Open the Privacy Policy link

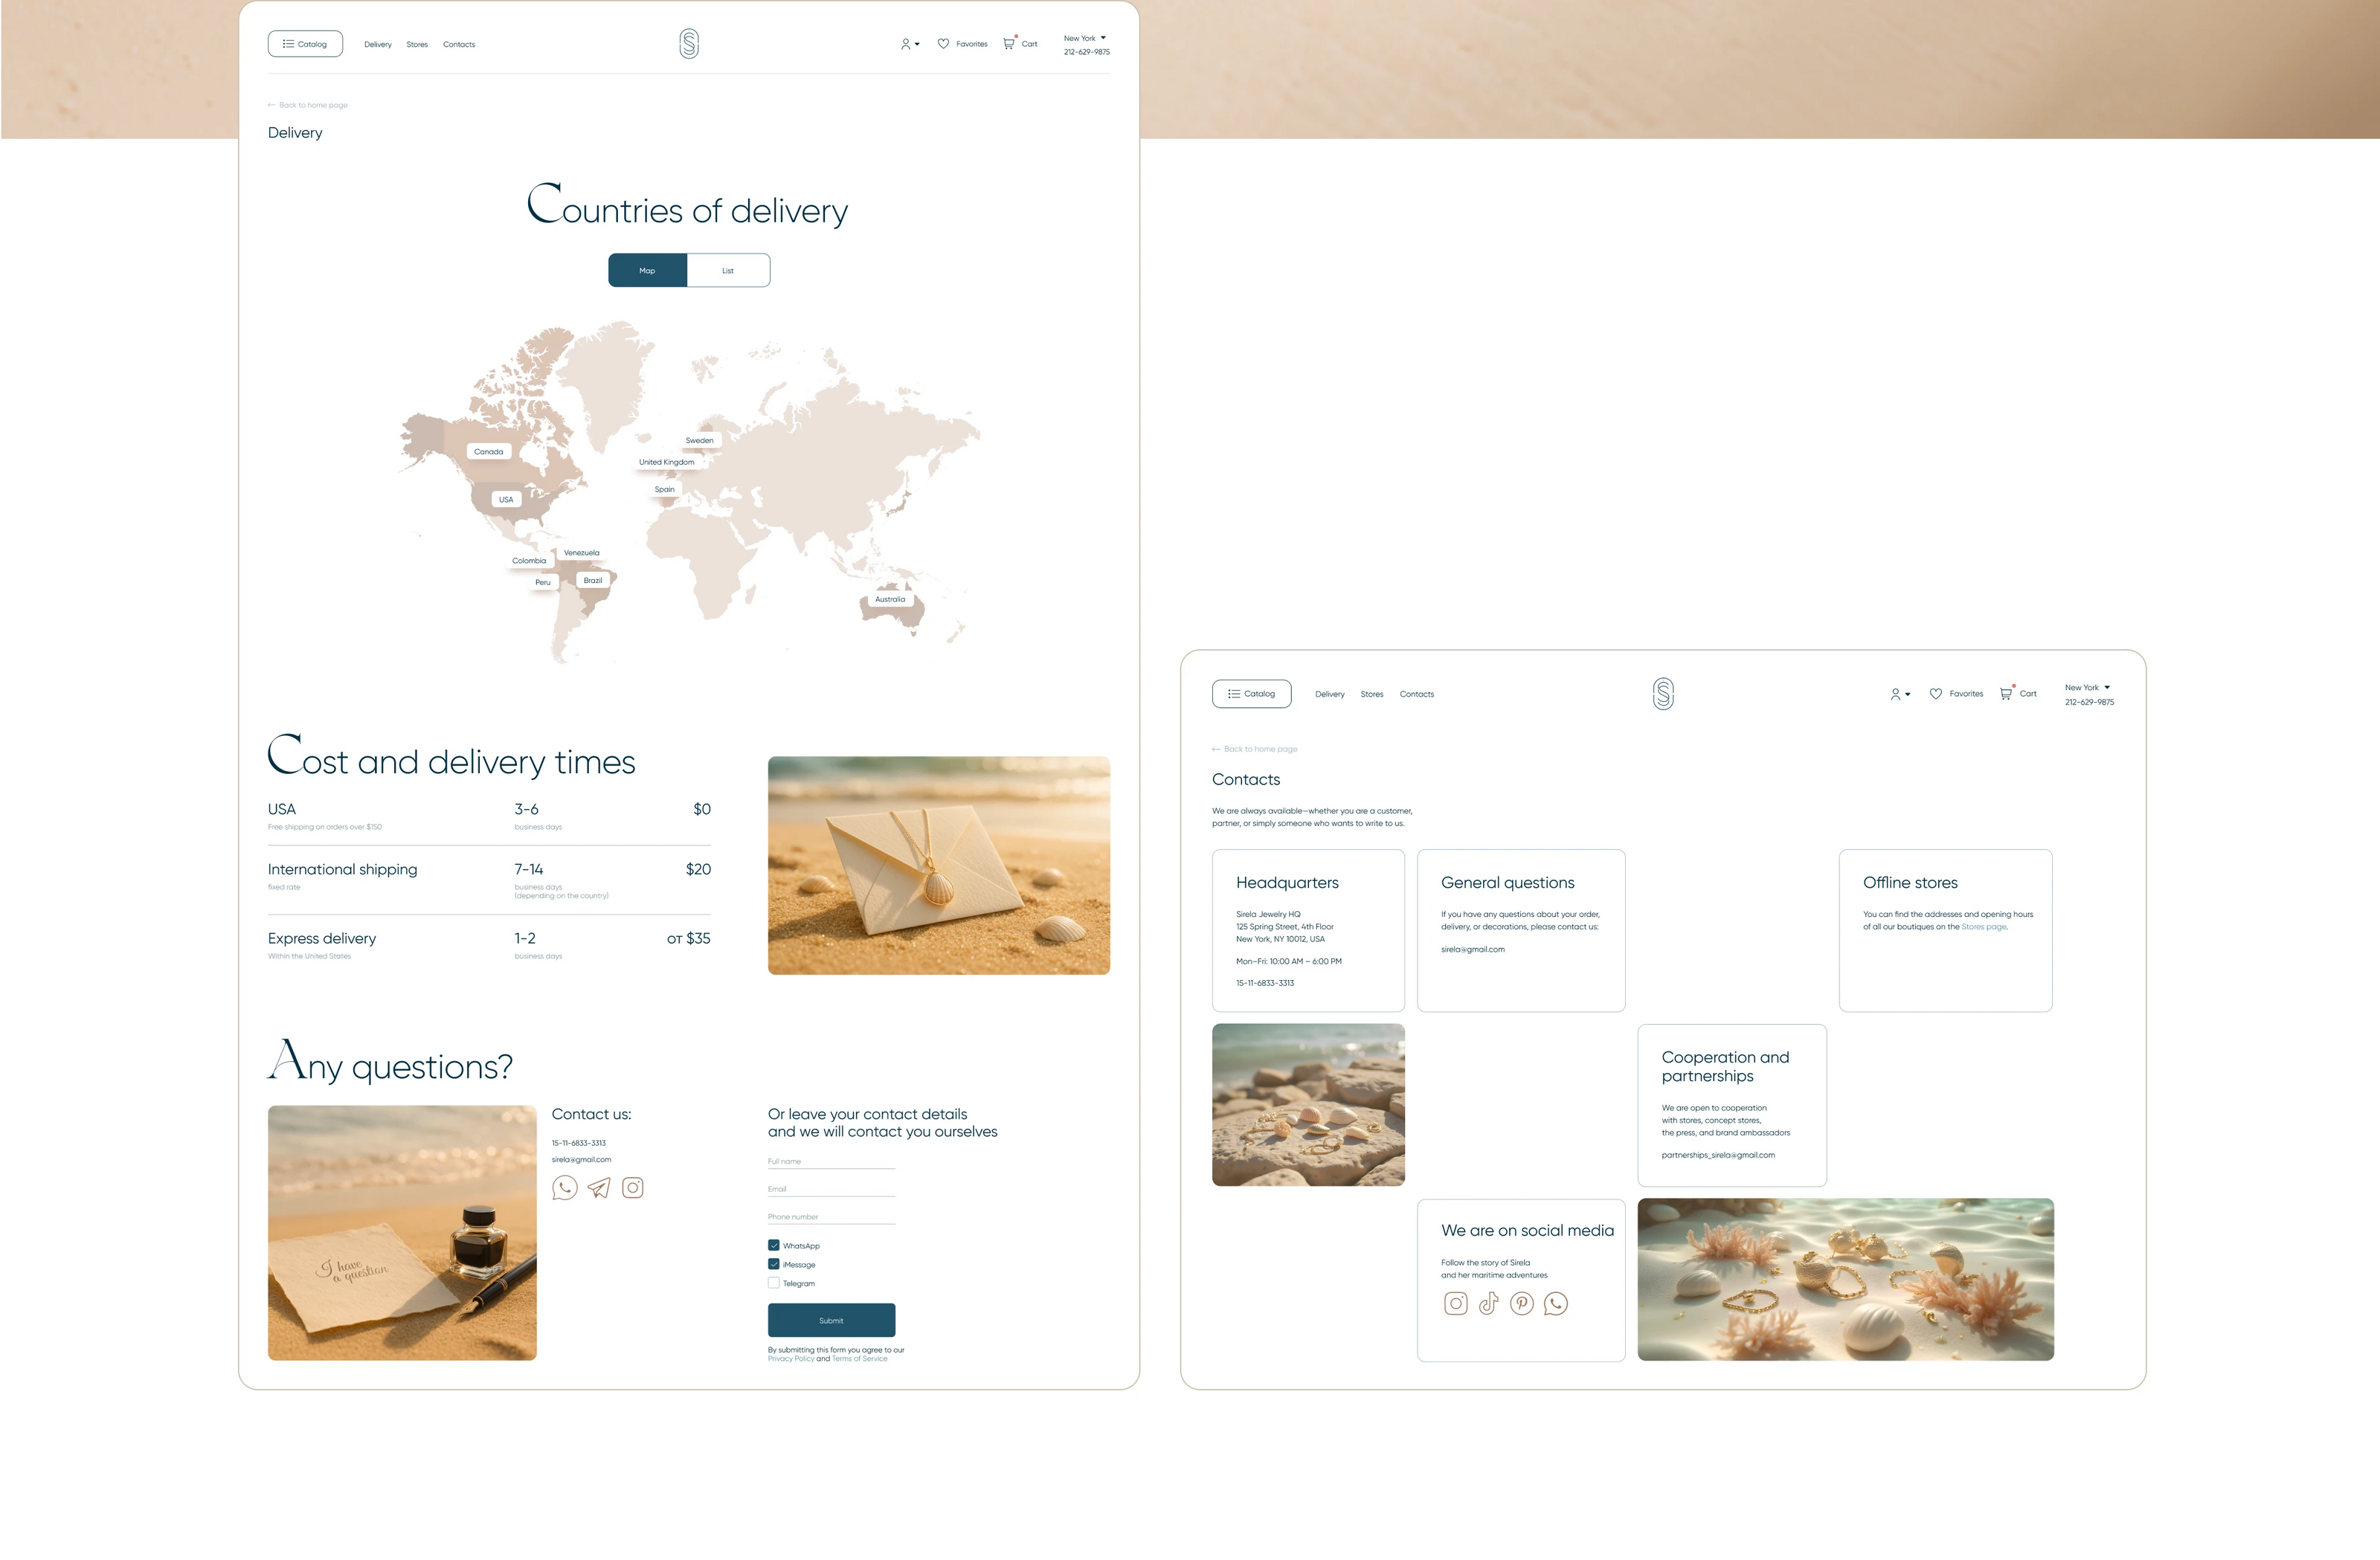(790, 1359)
